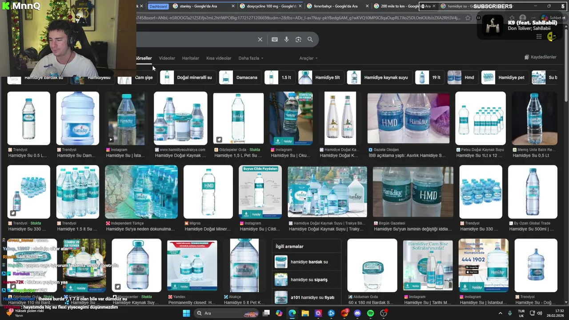Expand the Daha fazla dropdown

pyautogui.click(x=251, y=58)
